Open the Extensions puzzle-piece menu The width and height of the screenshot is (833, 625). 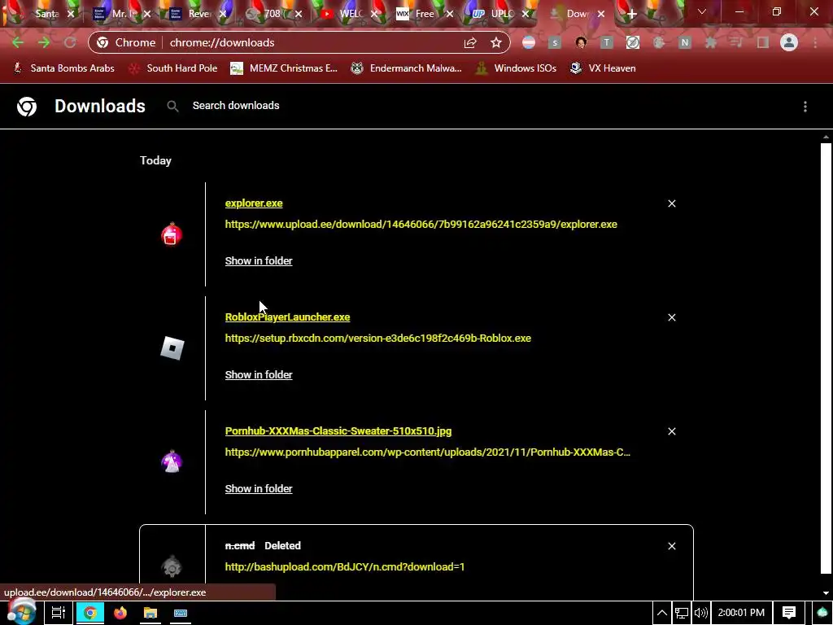click(711, 42)
